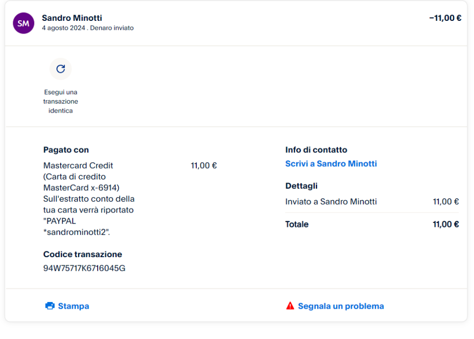
Task: Click the repeat transaction circular arrow icon
Action: (61, 69)
